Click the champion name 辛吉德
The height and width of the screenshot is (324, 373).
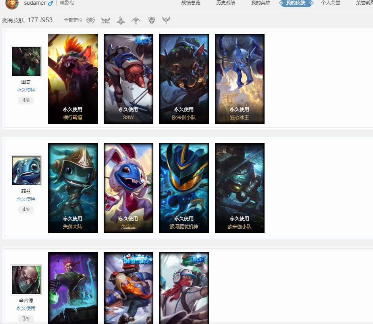26,300
